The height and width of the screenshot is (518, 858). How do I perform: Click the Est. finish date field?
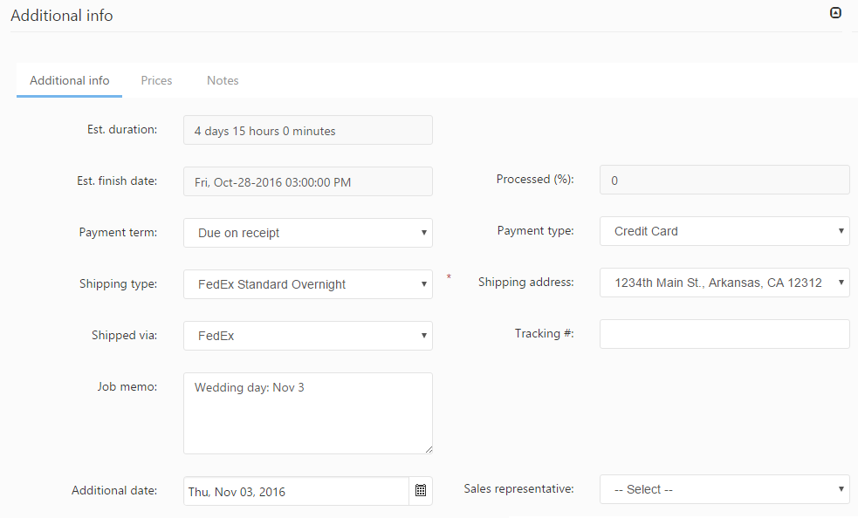coord(307,181)
